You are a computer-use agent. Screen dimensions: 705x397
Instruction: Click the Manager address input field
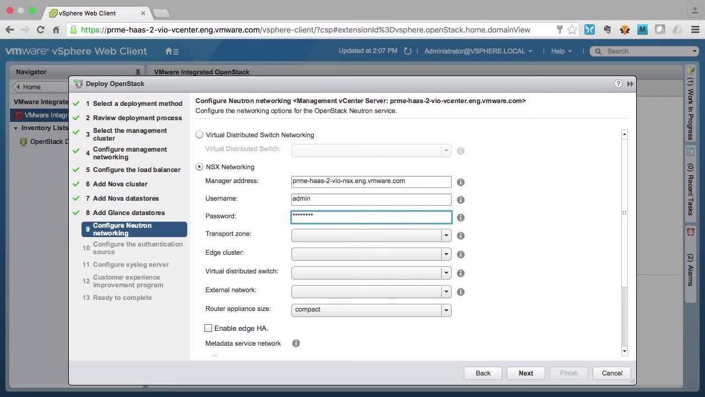coord(371,181)
